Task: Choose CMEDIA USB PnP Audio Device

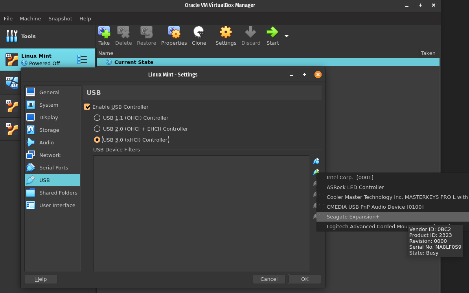Action: pos(393,207)
